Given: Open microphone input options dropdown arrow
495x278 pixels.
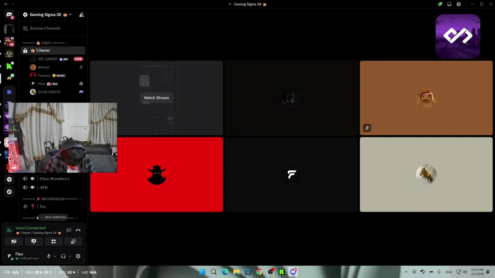Looking at the screenshot, I should (55, 256).
